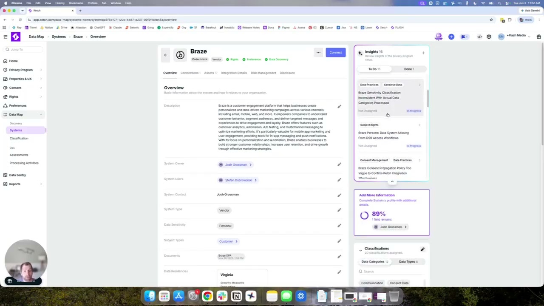Edit the Subject Types pencil icon
544x306 pixels.
pyautogui.click(x=339, y=241)
